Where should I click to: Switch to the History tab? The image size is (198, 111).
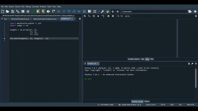pyautogui.click(x=147, y=101)
